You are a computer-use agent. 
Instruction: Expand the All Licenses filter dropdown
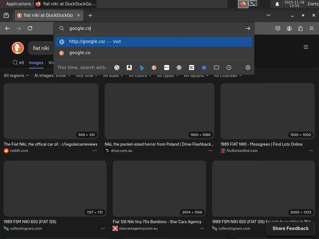coord(228,75)
